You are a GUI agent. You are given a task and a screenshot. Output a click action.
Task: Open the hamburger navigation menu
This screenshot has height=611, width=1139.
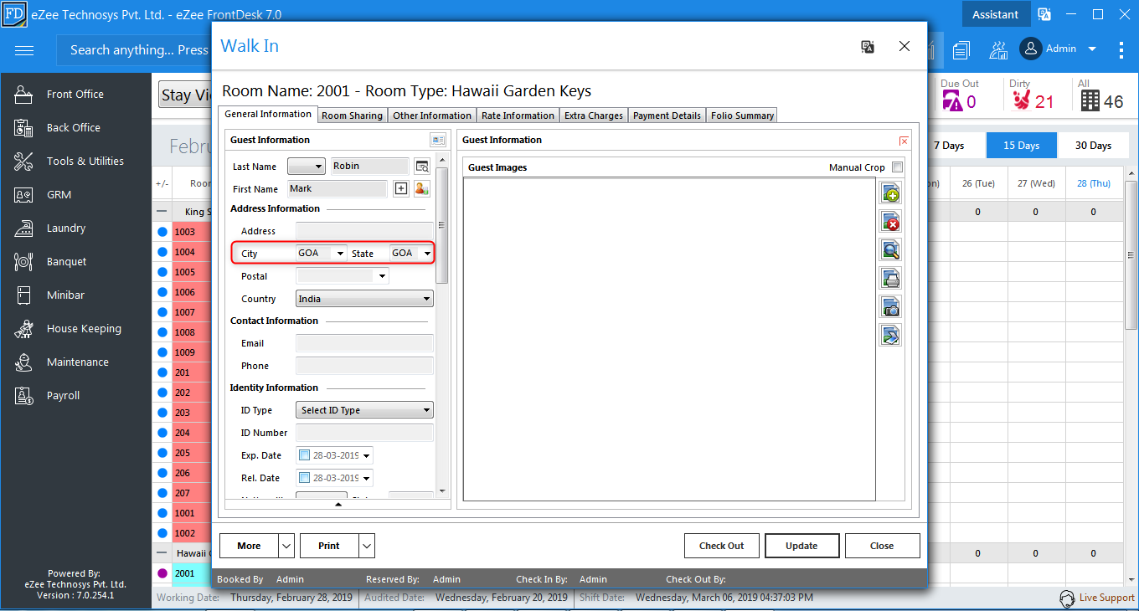coord(24,50)
